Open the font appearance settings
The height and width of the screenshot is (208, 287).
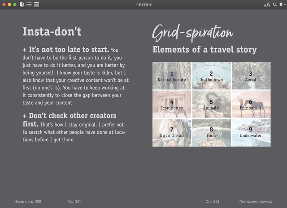coord(267,4)
